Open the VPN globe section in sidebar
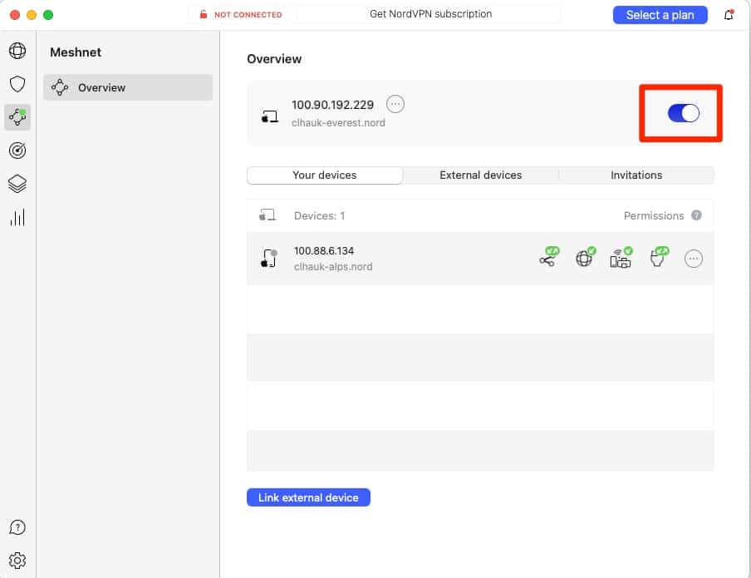The image size is (751, 578). pyautogui.click(x=17, y=51)
